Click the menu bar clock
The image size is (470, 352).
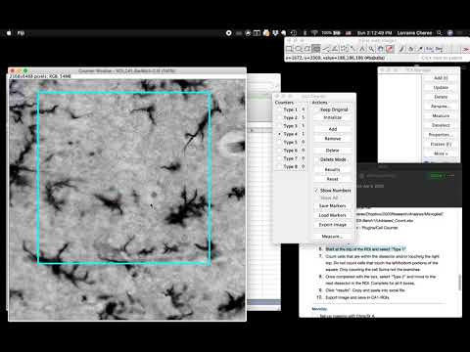point(374,33)
